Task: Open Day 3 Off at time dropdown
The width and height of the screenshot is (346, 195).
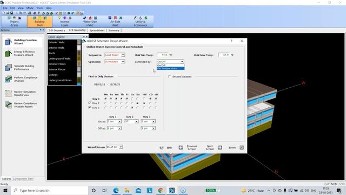Action: click(x=154, y=128)
